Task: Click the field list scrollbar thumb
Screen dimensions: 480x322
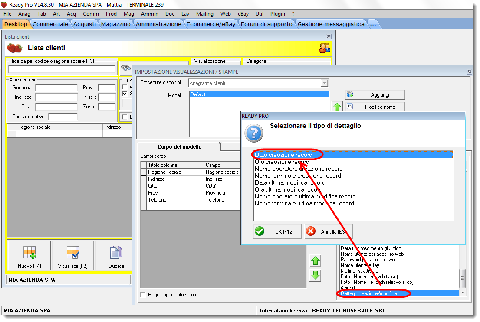Action: pos(463,278)
